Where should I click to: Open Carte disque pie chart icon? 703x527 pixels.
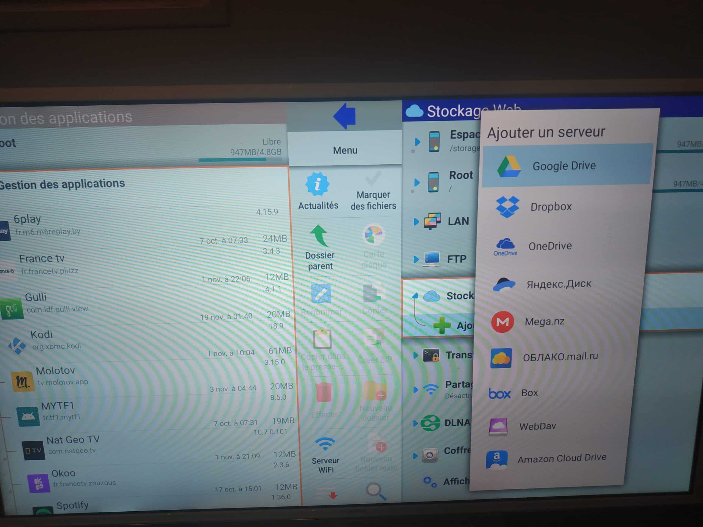(373, 235)
